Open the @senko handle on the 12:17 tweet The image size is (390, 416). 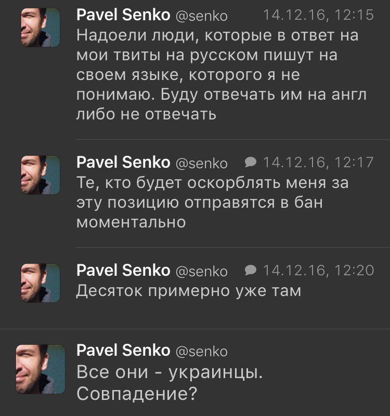pyautogui.click(x=201, y=164)
